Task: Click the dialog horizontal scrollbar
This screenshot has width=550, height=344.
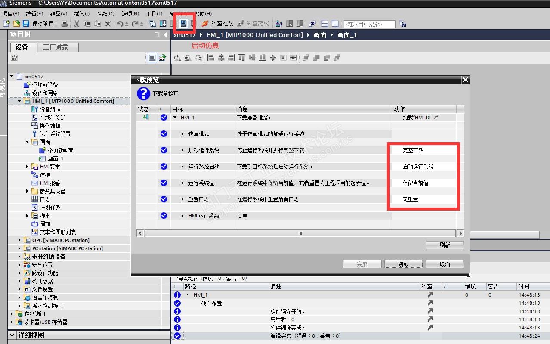Action: 300,233
